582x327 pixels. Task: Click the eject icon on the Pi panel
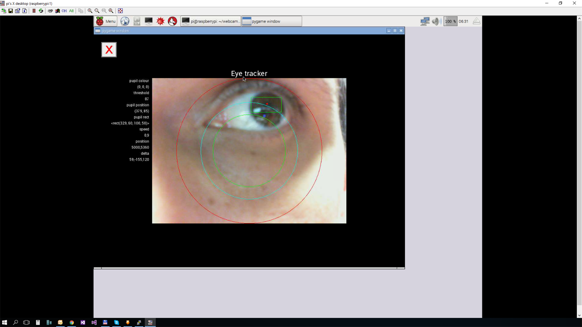(x=476, y=21)
